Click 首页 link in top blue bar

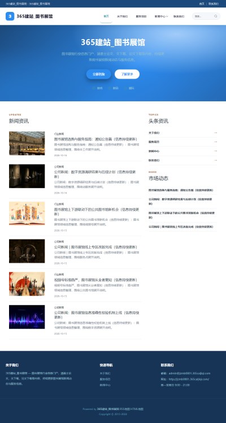[202, 4]
